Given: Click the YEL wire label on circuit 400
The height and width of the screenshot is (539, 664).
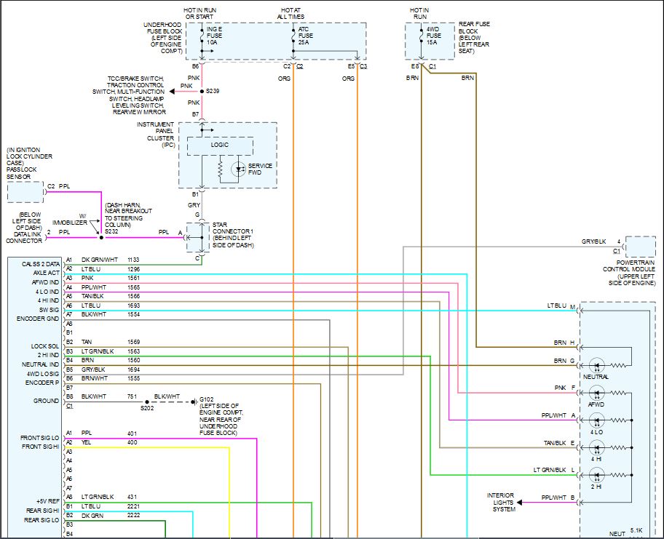Looking at the screenshot, I should [86, 442].
